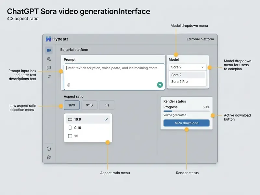Click the 'Vidteo generated...' status text
The width and height of the screenshot is (260, 195).
pos(176,115)
